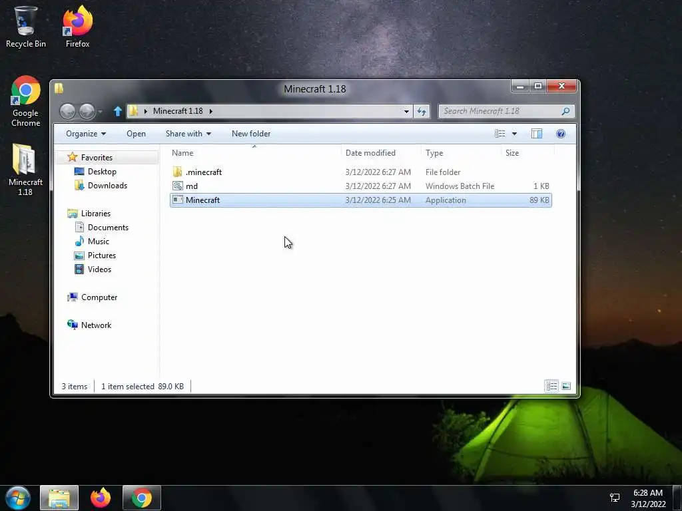Click the search magnifier icon
Screen dimensions: 682x511
[x=565, y=111]
